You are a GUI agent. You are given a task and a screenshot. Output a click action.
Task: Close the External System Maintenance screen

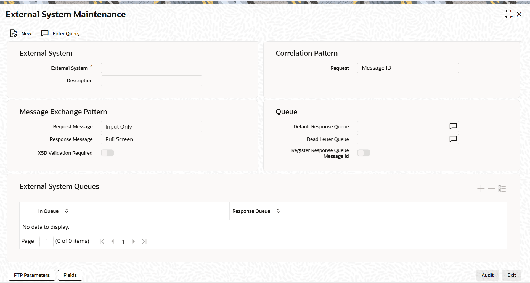coord(519,14)
